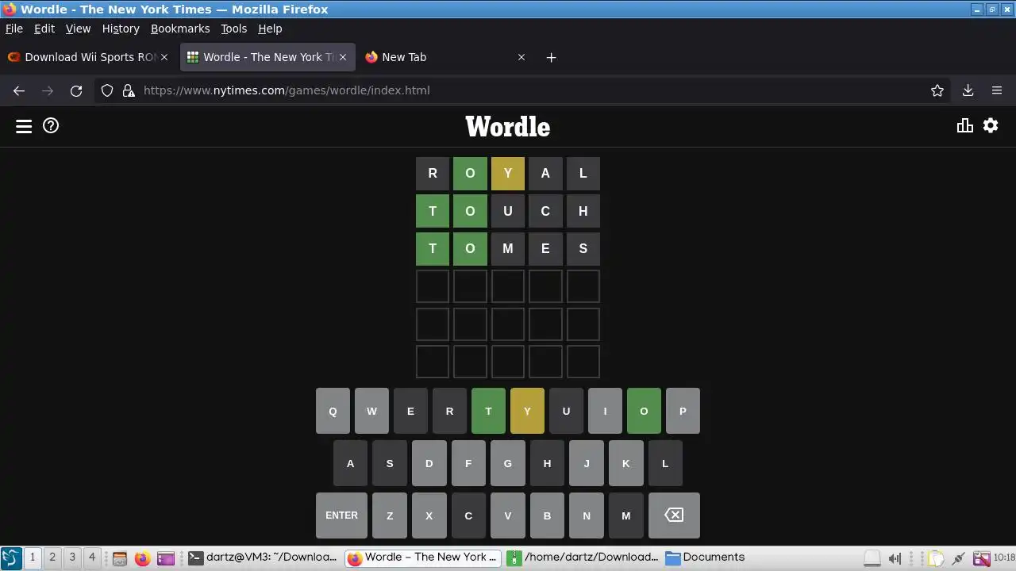
Task: Open the taskbar start menu icon
Action: click(11, 558)
